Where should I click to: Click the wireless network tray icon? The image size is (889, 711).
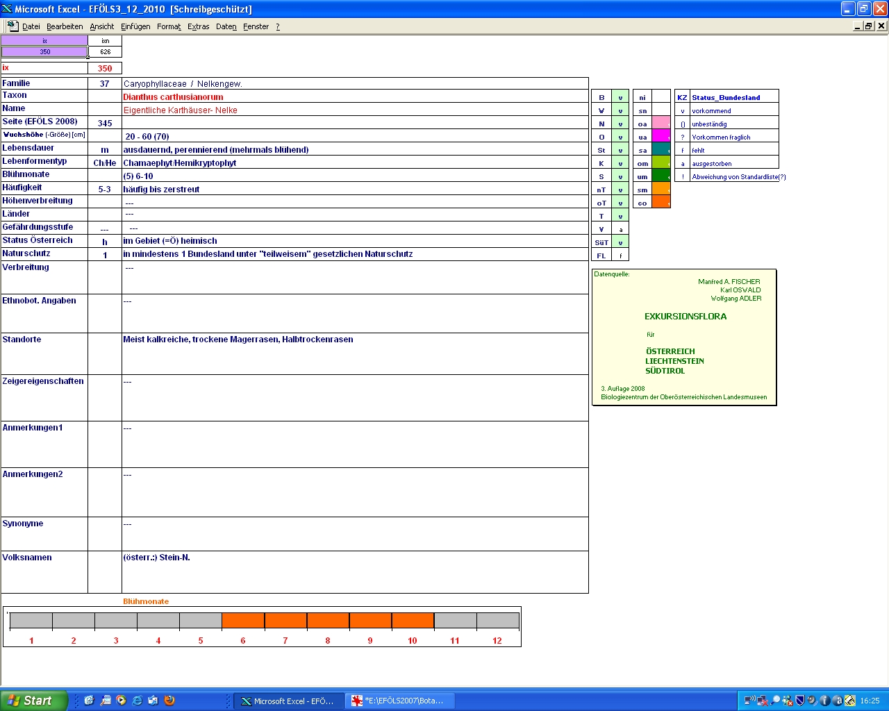[x=750, y=701]
